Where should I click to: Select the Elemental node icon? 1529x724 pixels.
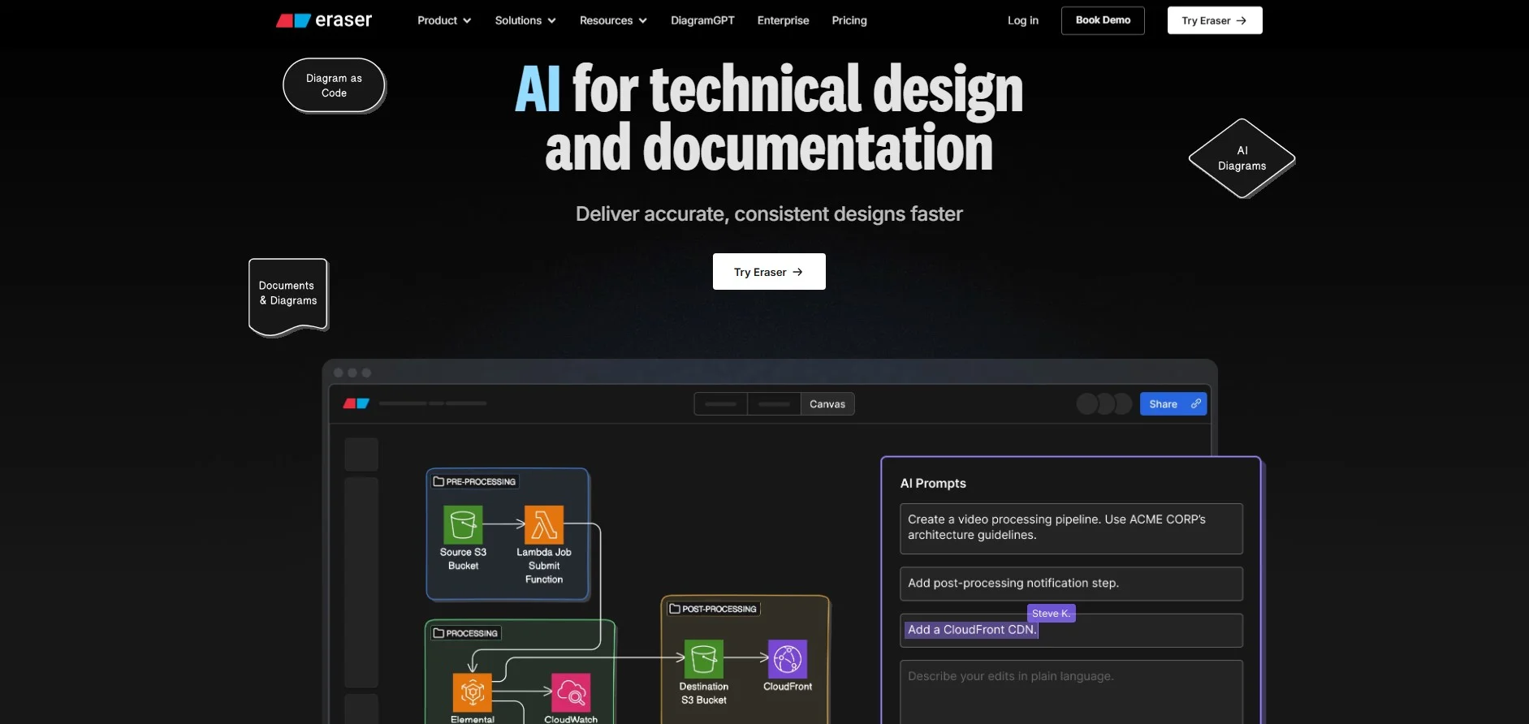(472, 692)
